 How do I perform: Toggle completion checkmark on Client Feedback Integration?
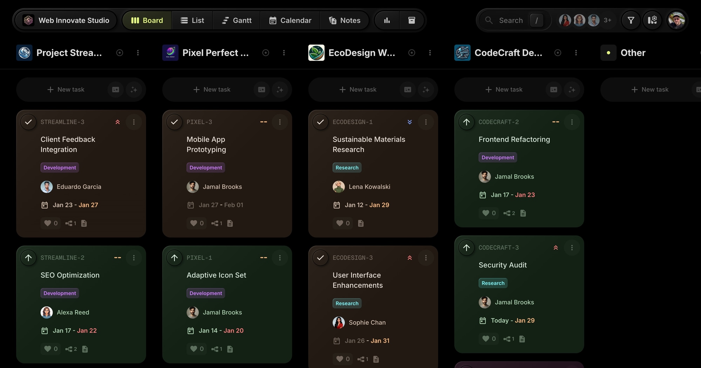coord(28,122)
